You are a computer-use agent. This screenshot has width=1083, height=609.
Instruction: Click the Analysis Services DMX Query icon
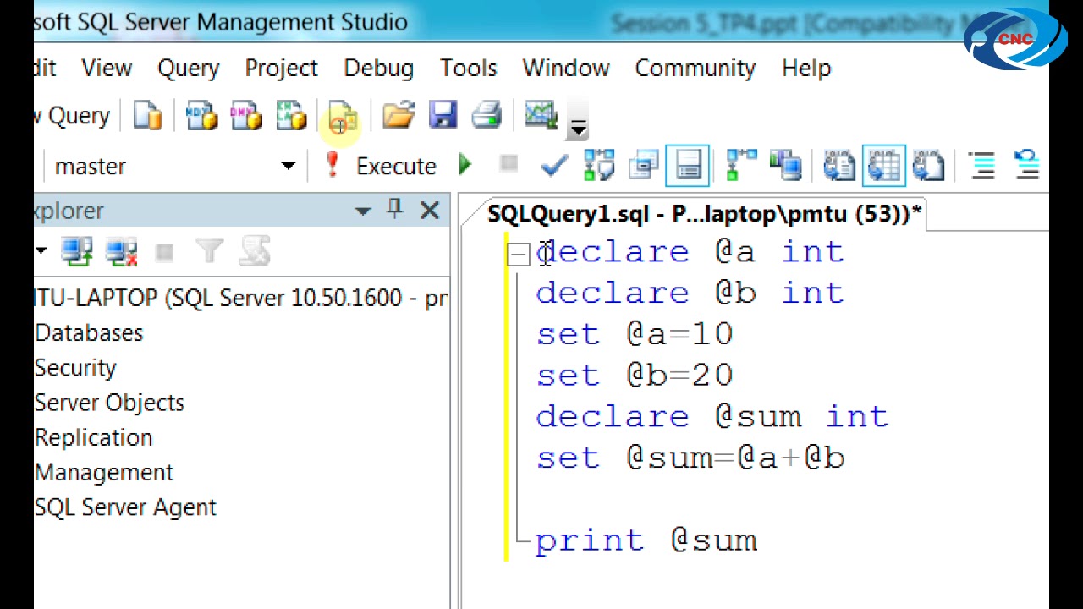tap(246, 116)
